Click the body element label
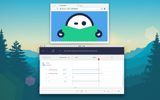 click(47, 63)
